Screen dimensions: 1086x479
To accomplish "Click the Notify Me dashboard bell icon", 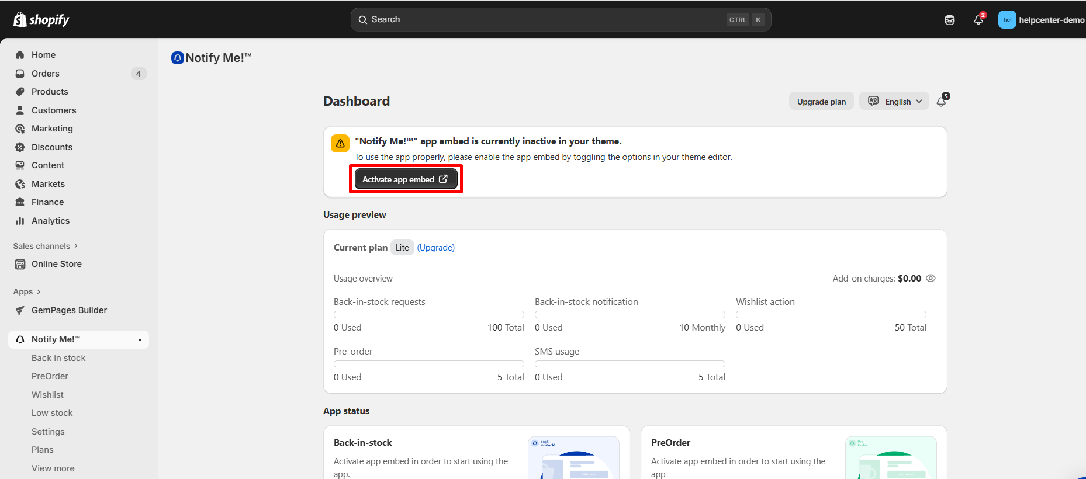I will tap(941, 102).
